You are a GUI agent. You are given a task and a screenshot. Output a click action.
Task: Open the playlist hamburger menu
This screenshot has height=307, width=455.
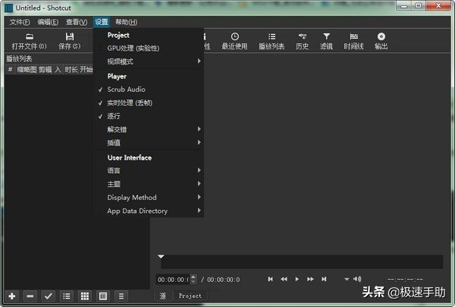click(121, 296)
